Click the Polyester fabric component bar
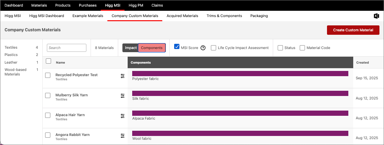The image size is (384, 145). pos(240,73)
